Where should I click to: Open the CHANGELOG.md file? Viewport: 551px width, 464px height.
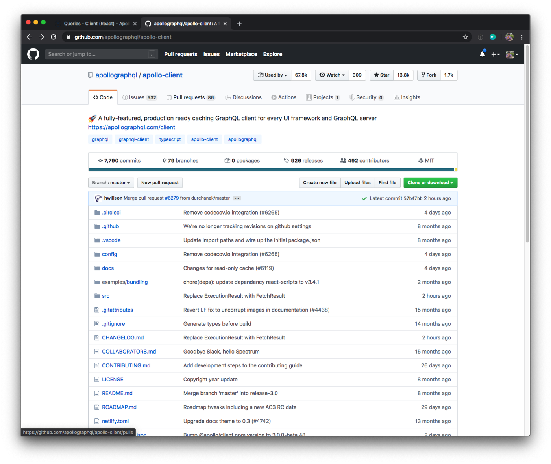coord(123,338)
